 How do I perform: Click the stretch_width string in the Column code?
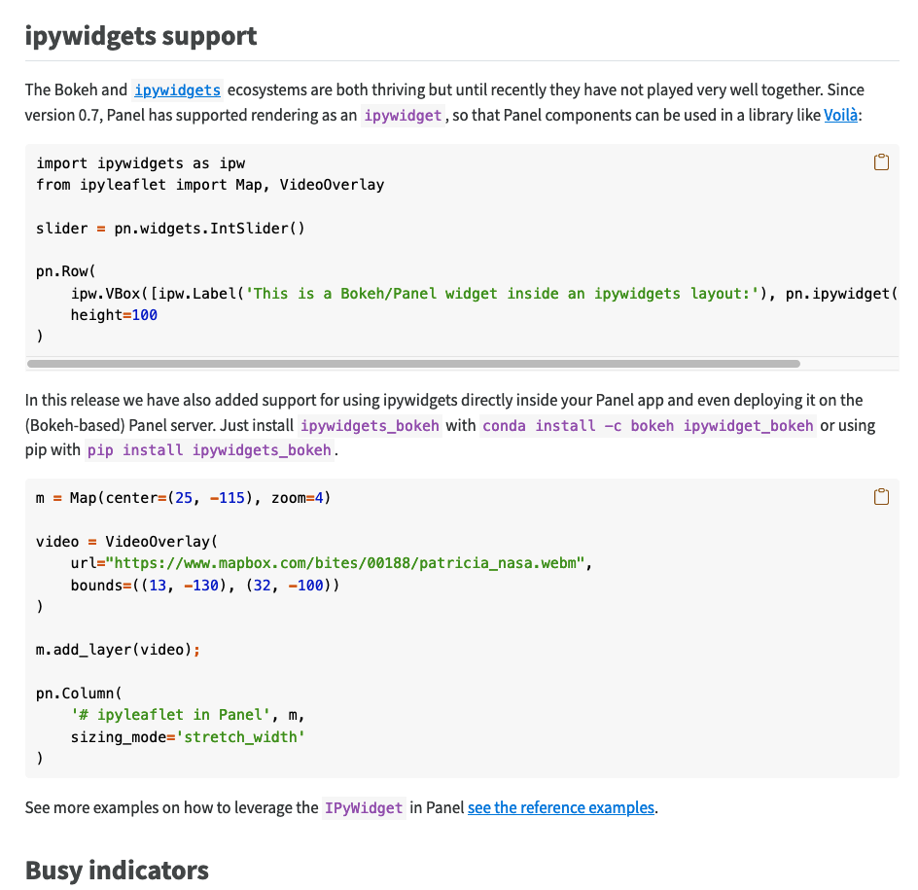[x=237, y=736]
